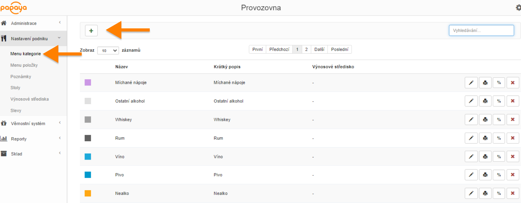The image size is (521, 203).
Task: Open the records-per-page dropdown
Action: click(x=108, y=51)
